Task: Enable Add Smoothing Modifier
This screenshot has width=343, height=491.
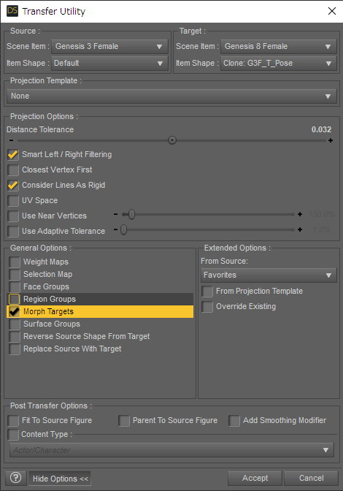Action: 234,421
